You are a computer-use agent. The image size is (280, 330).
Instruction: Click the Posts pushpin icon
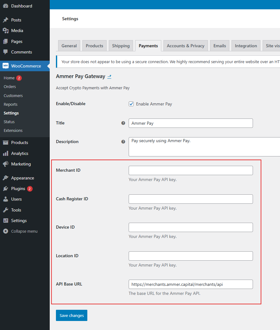[x=6, y=20]
